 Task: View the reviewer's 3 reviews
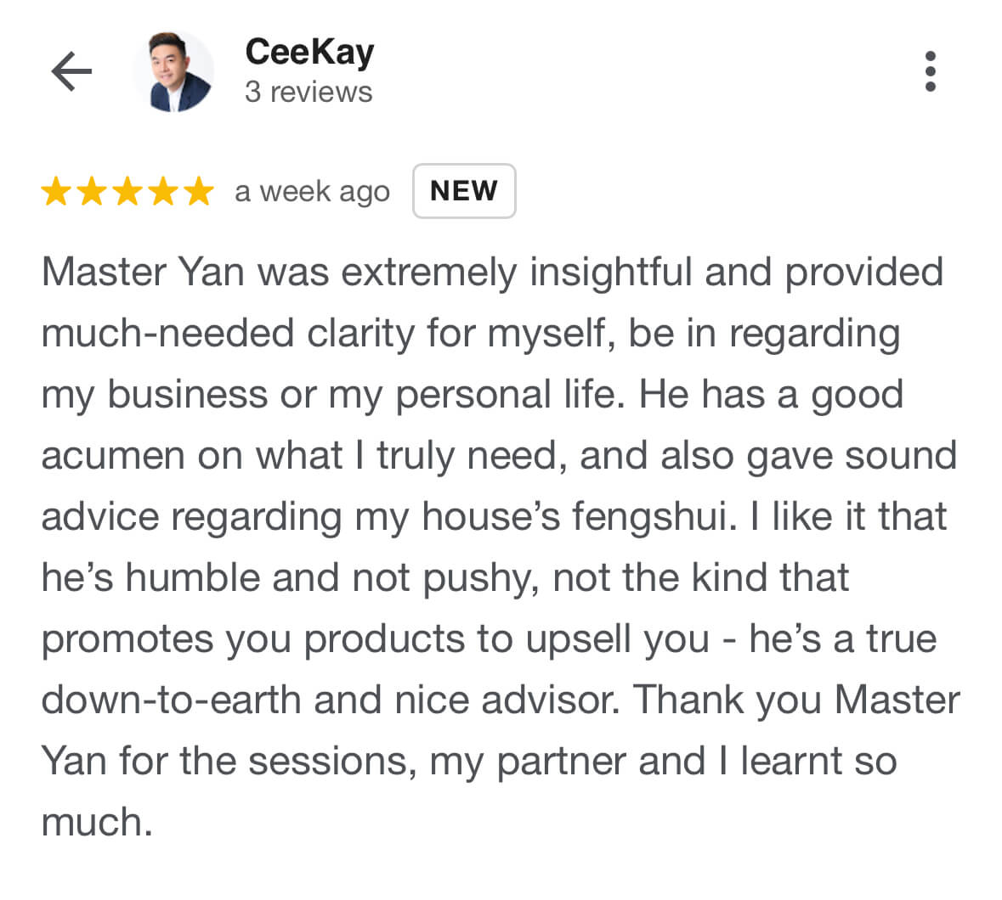click(x=309, y=92)
